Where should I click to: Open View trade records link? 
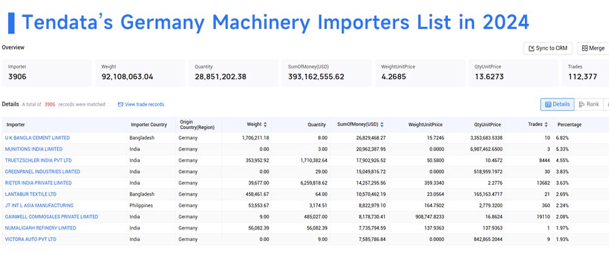141,105
